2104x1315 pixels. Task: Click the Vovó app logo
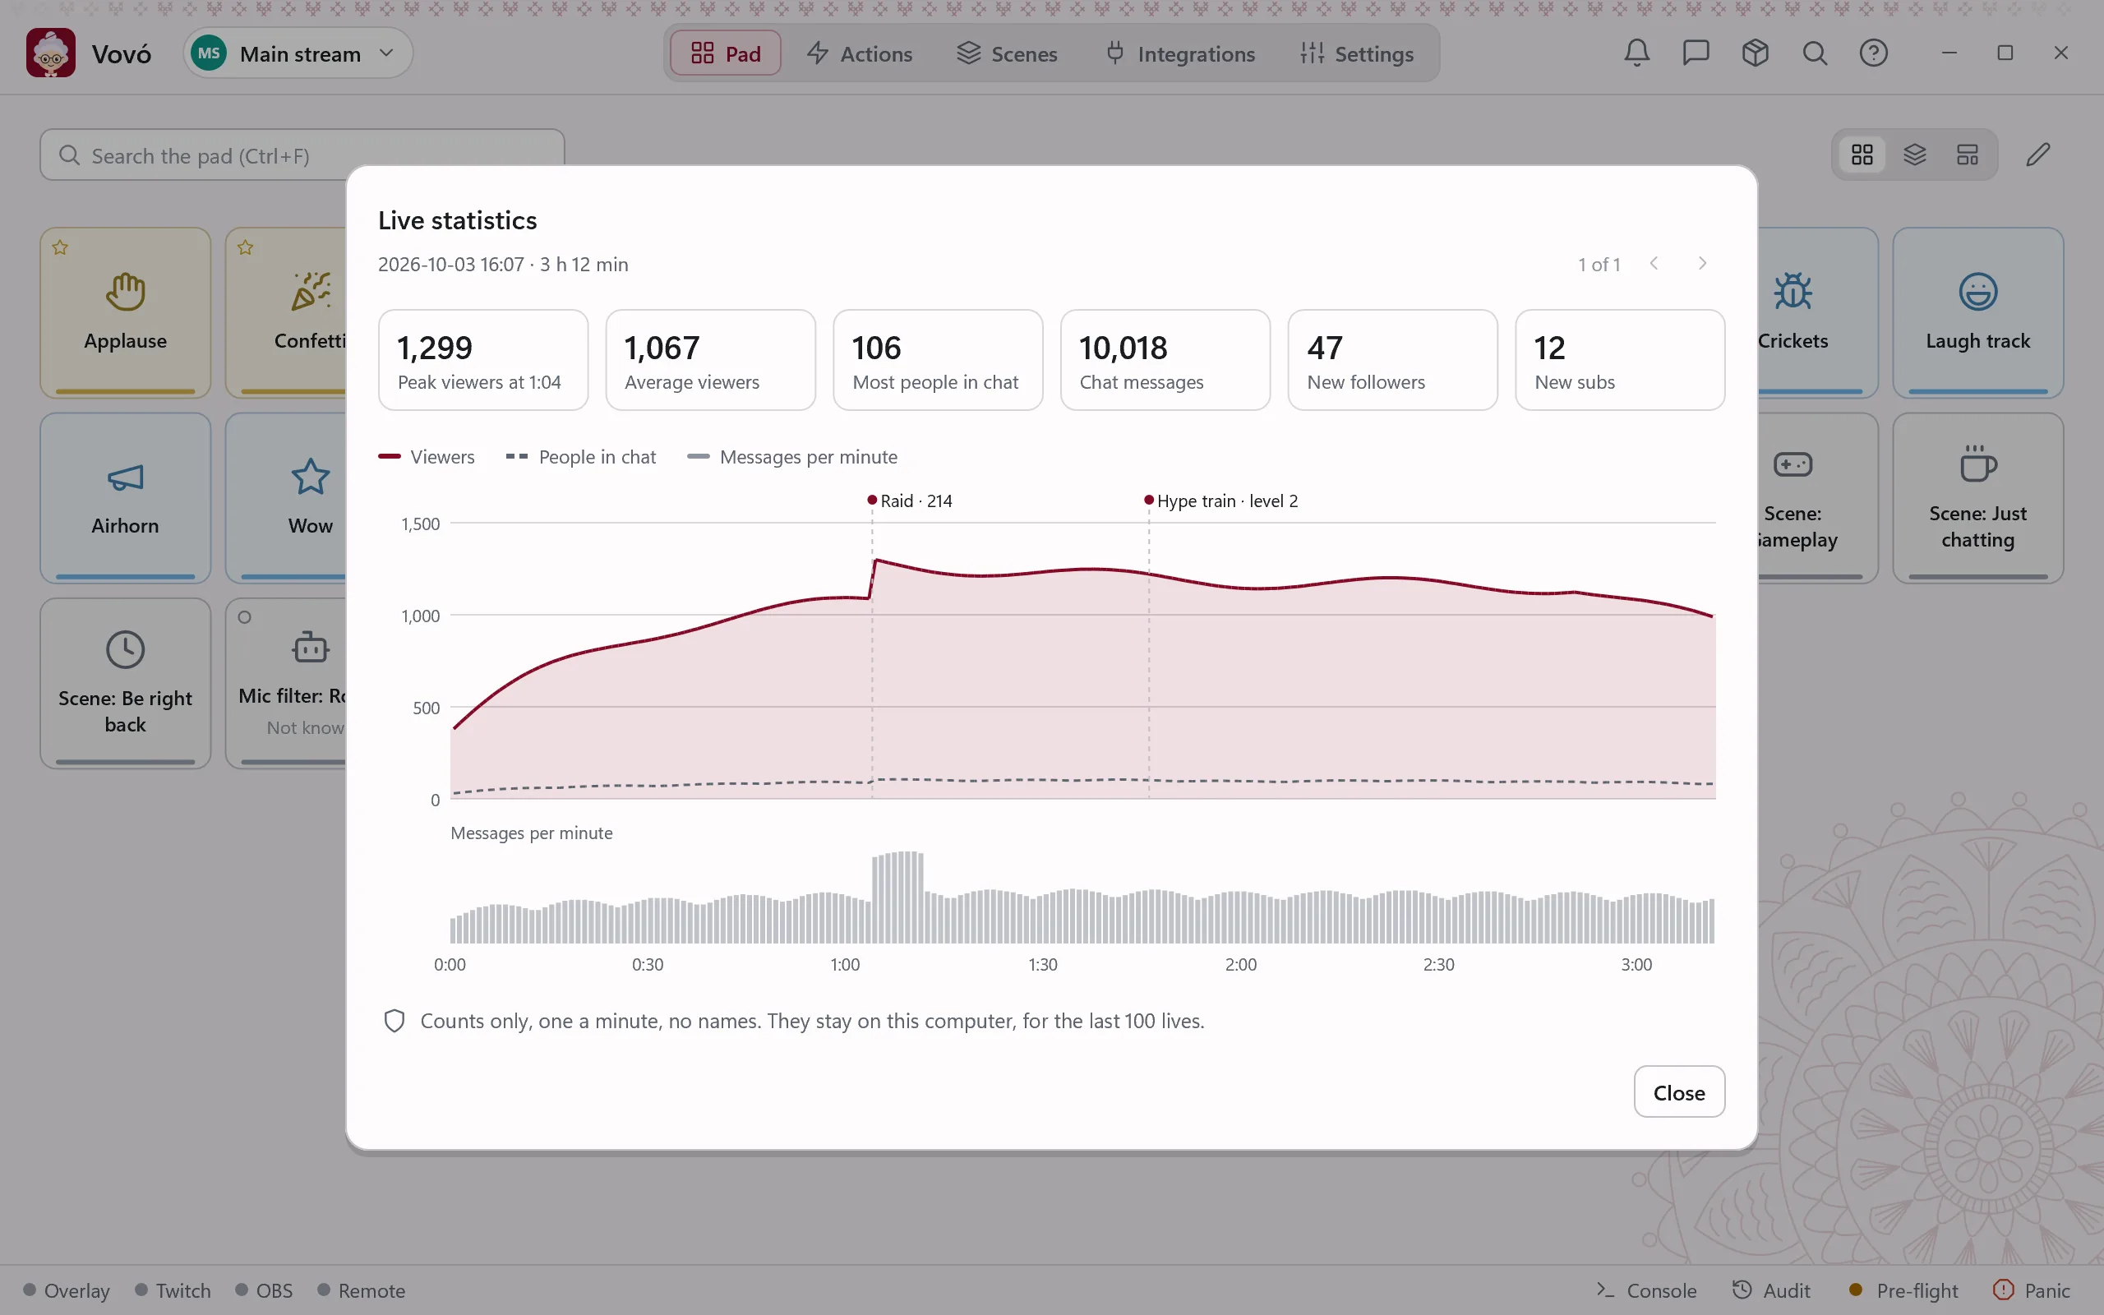pos(50,53)
